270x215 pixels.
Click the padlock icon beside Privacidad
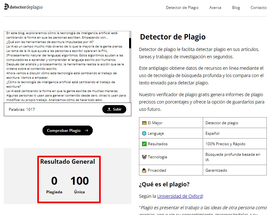click(144, 170)
